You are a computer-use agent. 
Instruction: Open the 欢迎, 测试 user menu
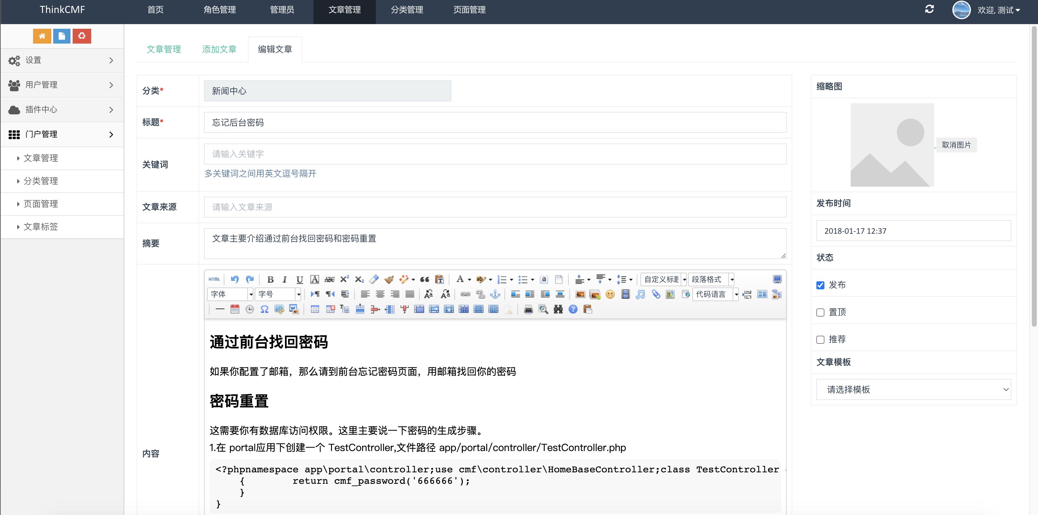(x=998, y=10)
